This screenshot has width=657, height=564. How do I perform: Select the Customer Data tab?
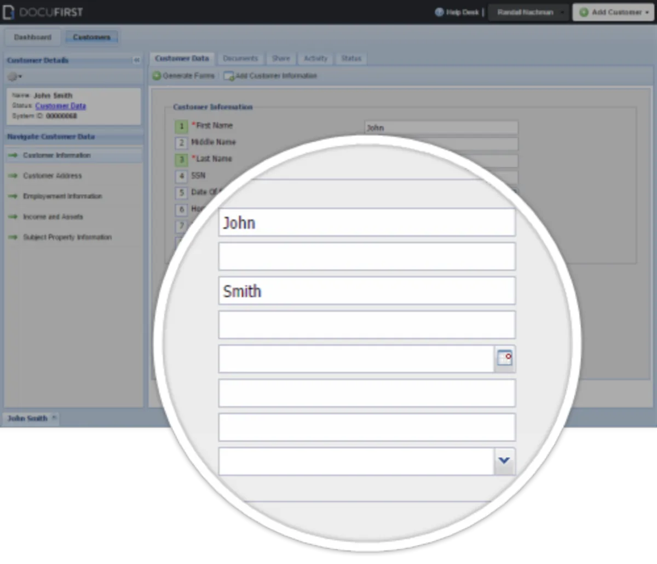(x=182, y=59)
